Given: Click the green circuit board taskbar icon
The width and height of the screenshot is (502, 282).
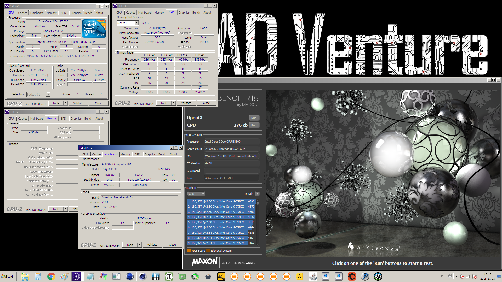Looking at the screenshot, I should pos(182,277).
